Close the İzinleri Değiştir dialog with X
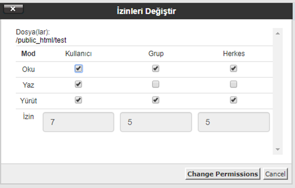This screenshot has height=188, width=295. tap(13, 9)
